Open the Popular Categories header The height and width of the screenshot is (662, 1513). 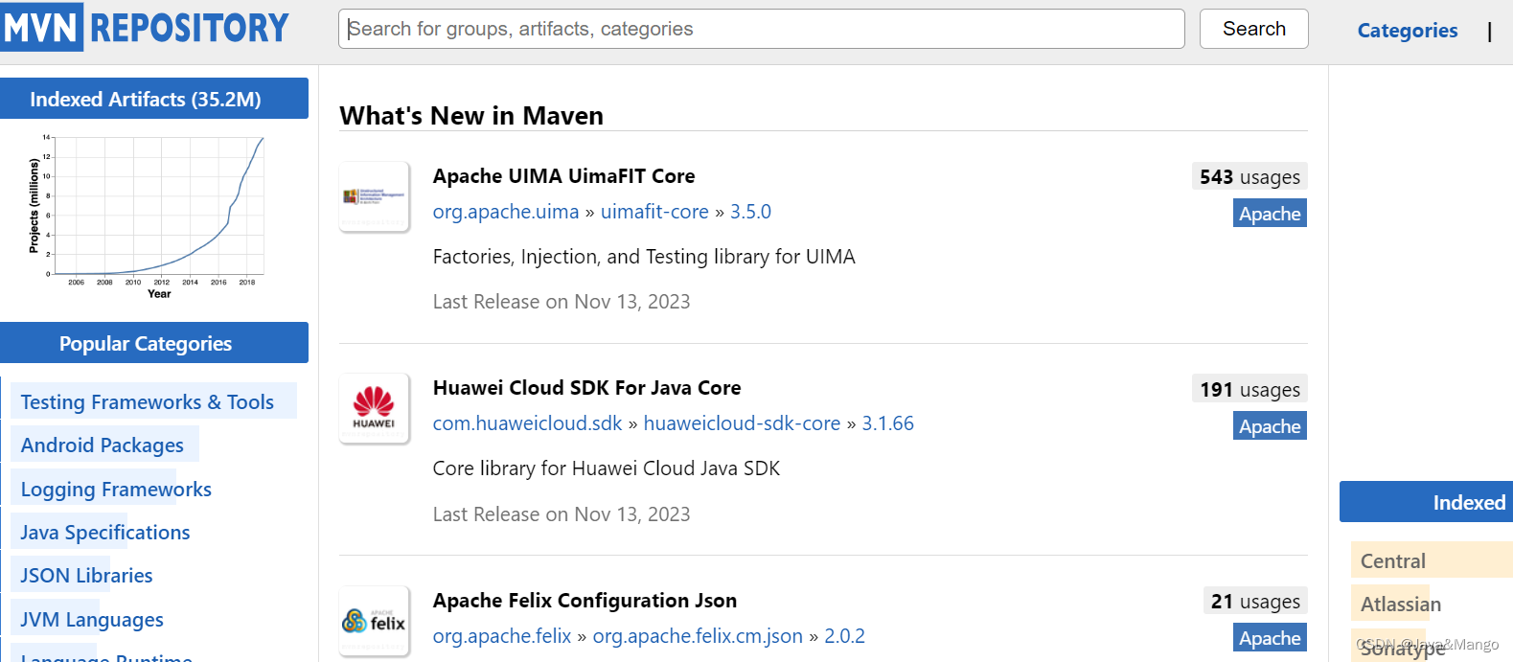[154, 343]
